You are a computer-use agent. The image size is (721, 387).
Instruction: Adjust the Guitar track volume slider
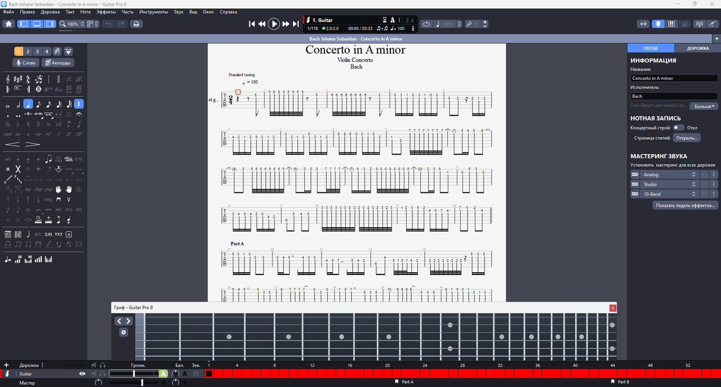134,373
